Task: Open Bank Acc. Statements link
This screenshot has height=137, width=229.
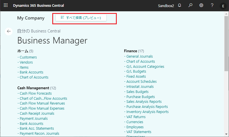Action: pyautogui.click(x=37, y=129)
